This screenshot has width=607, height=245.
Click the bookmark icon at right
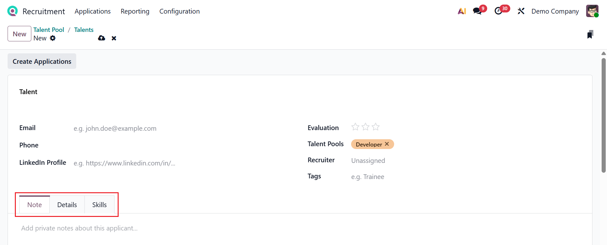pos(590,34)
